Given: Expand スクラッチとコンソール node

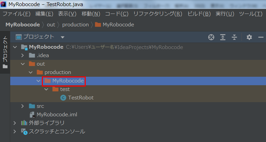Looking at the screenshot, I should click(x=15, y=131).
